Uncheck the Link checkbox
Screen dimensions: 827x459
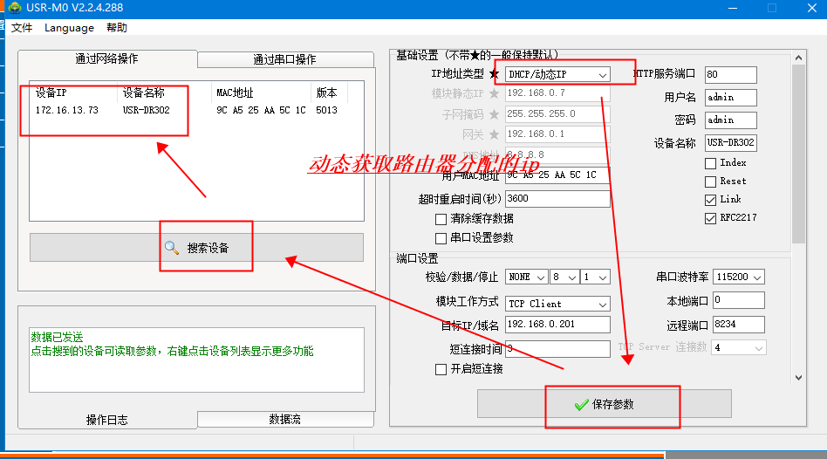click(711, 200)
